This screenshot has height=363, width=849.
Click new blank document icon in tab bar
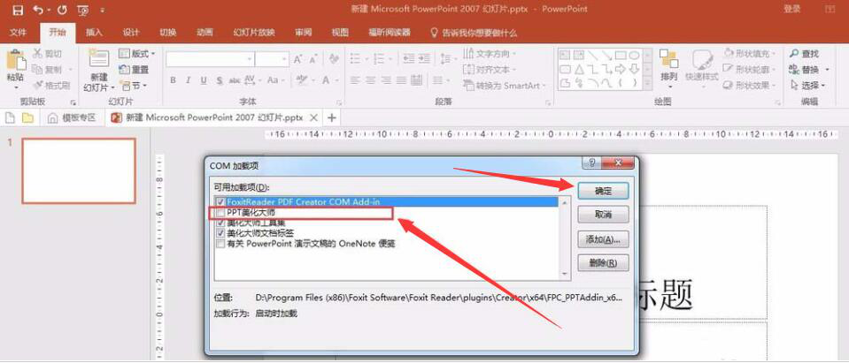[11, 117]
